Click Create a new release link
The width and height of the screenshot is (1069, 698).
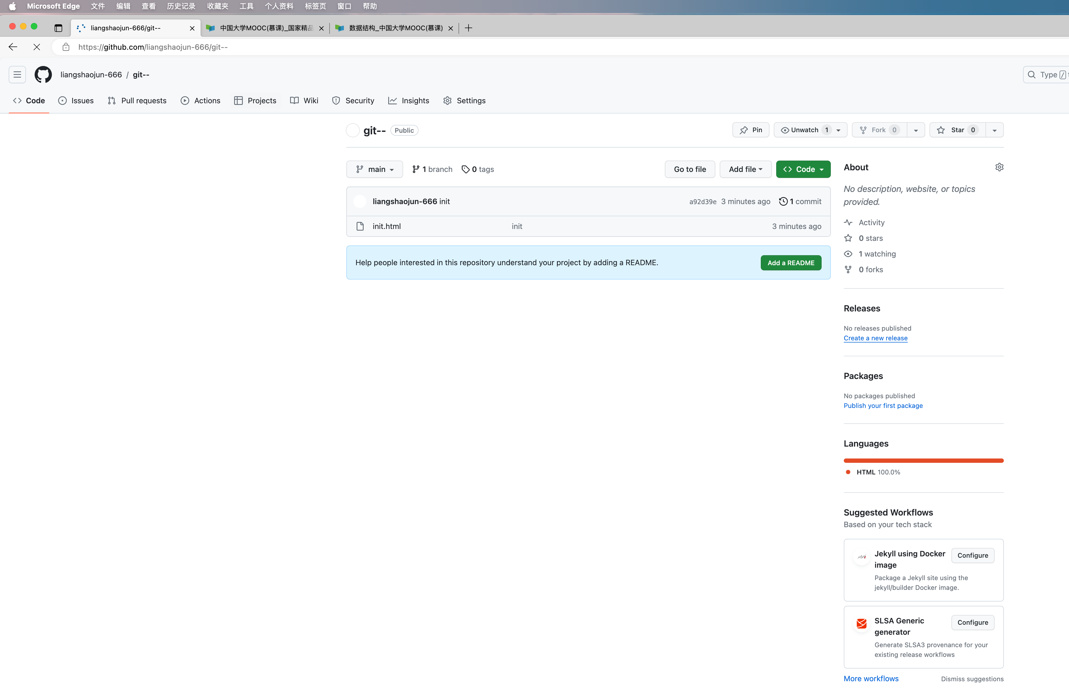click(x=875, y=338)
